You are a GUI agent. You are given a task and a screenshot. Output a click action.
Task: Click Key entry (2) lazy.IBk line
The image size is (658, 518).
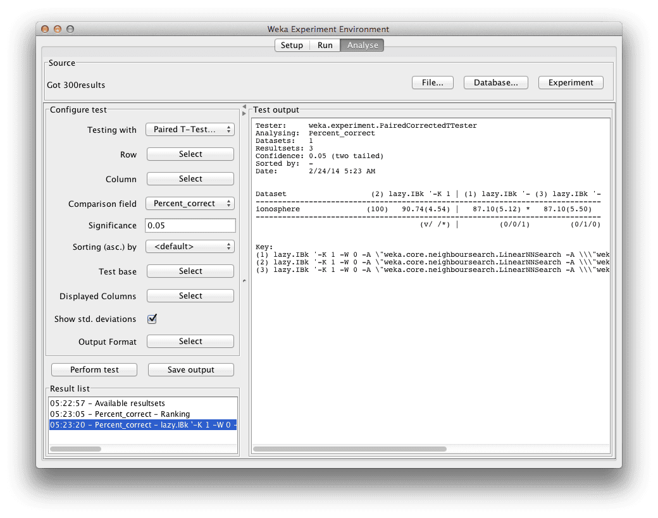[432, 262]
